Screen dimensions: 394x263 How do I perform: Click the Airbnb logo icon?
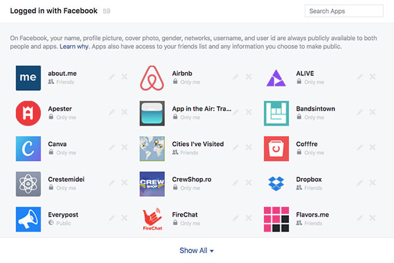[x=152, y=78]
